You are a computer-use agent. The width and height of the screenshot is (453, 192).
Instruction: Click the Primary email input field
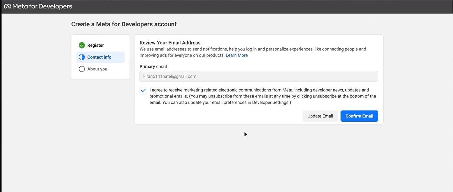[x=259, y=76]
